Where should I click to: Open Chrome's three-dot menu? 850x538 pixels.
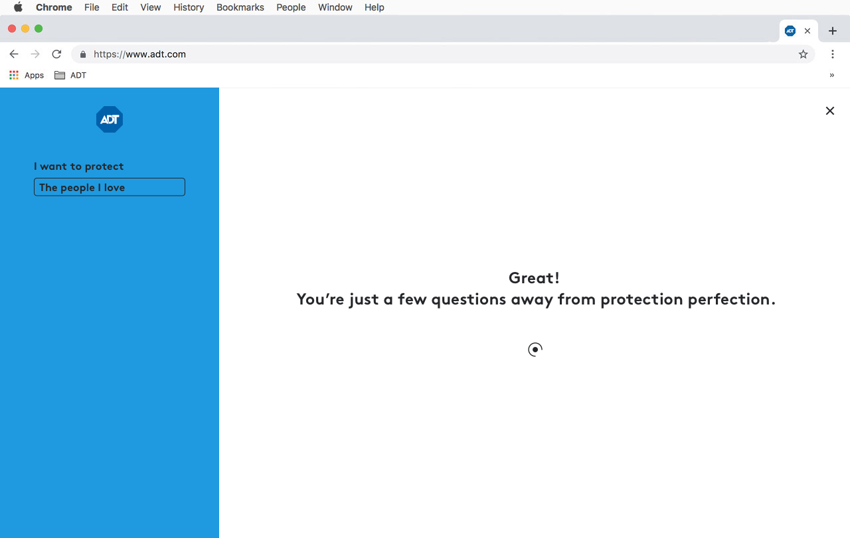(x=833, y=54)
